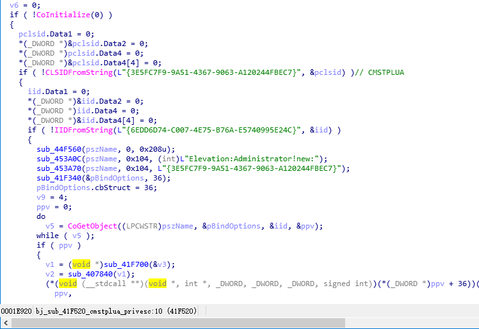The height and width of the screenshot is (329, 479).
Task: Click the if ( ppv ) condition
Action: coord(59,245)
